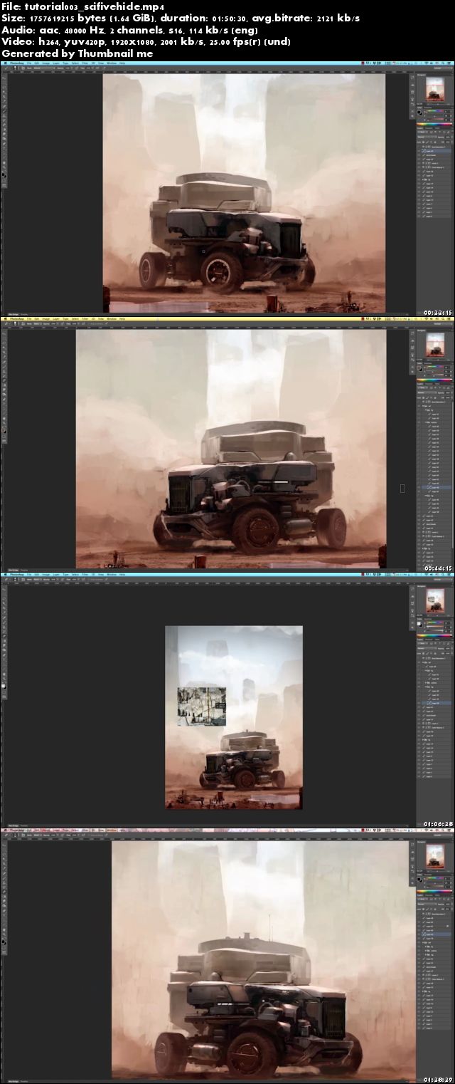This screenshot has height=1084, width=455.
Task: Open the Filter menu in the 00:22:15 frame
Action: (x=85, y=64)
